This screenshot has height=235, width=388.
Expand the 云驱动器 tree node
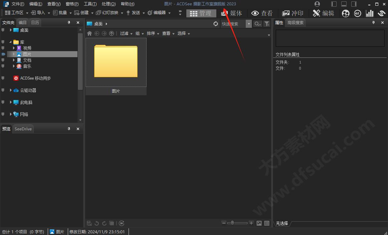[x=11, y=90]
